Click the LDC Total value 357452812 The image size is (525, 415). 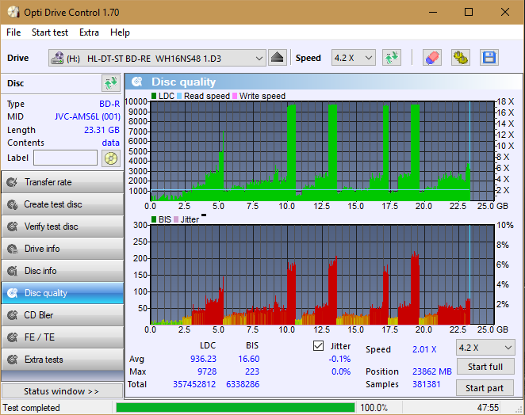(194, 384)
